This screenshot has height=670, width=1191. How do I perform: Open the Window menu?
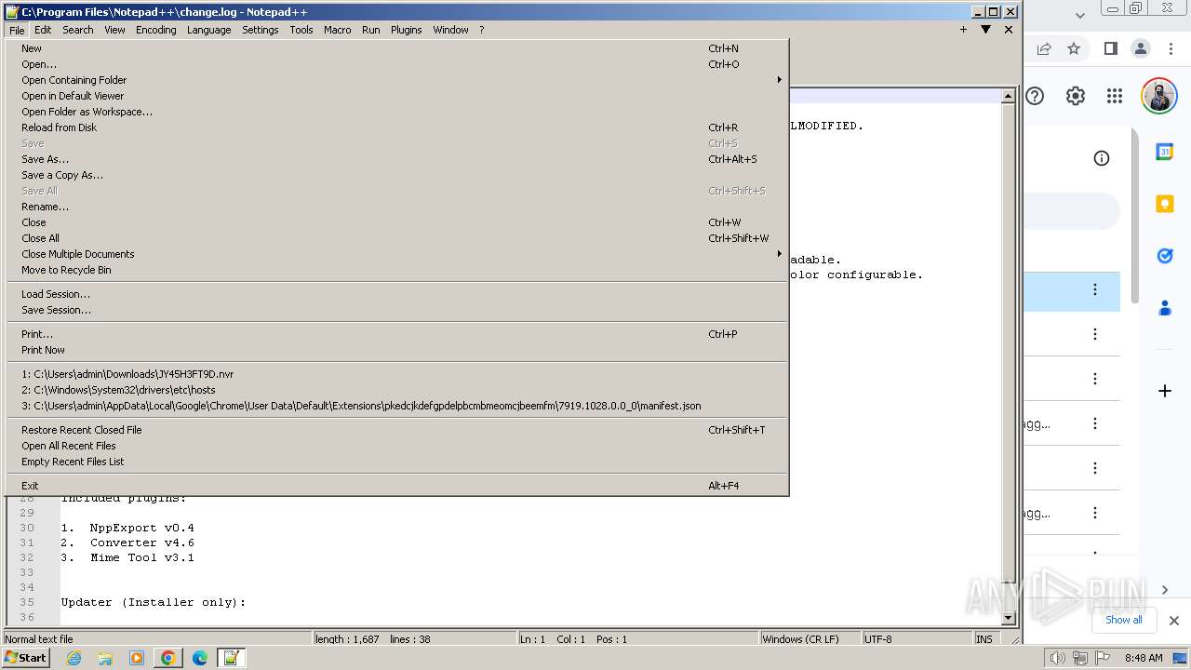[451, 30]
